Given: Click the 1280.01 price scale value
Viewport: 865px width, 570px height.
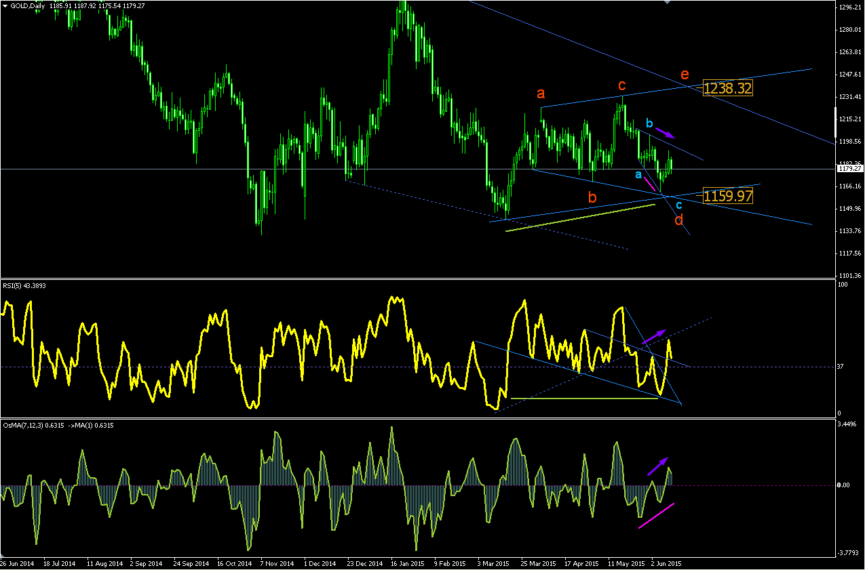Looking at the screenshot, I should click(x=850, y=30).
